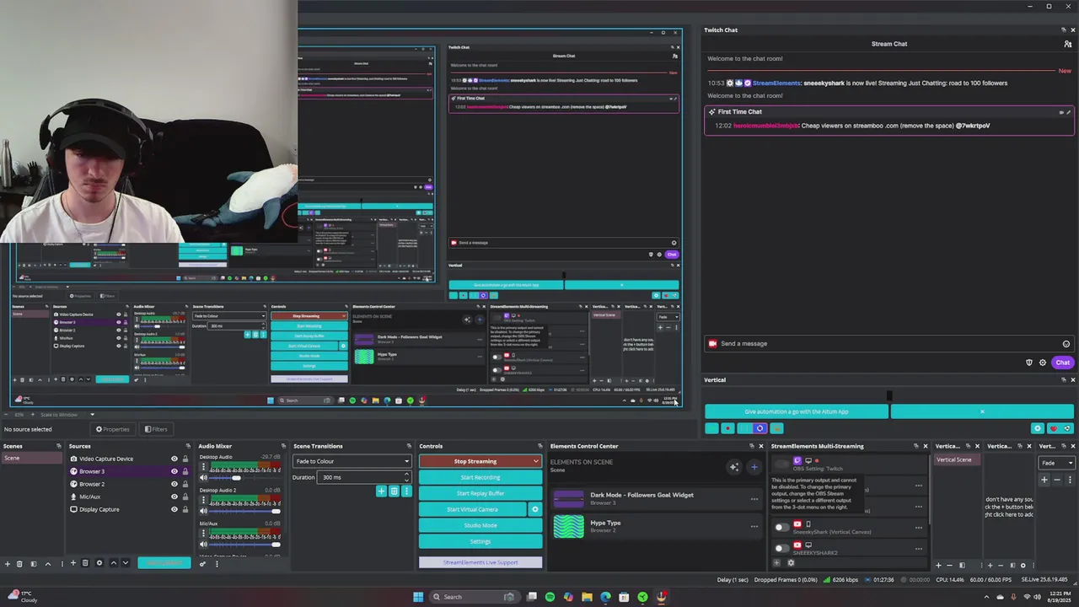Image resolution: width=1079 pixels, height=607 pixels.
Task: Click record dot button in Vertical dock
Action: click(x=727, y=428)
